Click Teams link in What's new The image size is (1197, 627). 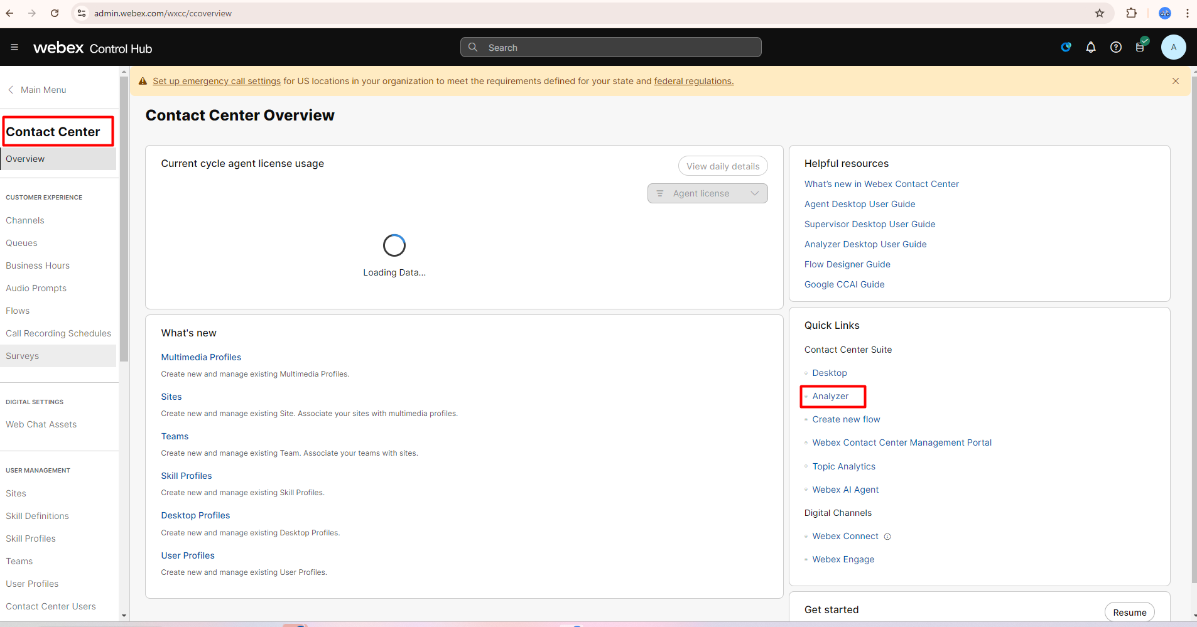[175, 436]
